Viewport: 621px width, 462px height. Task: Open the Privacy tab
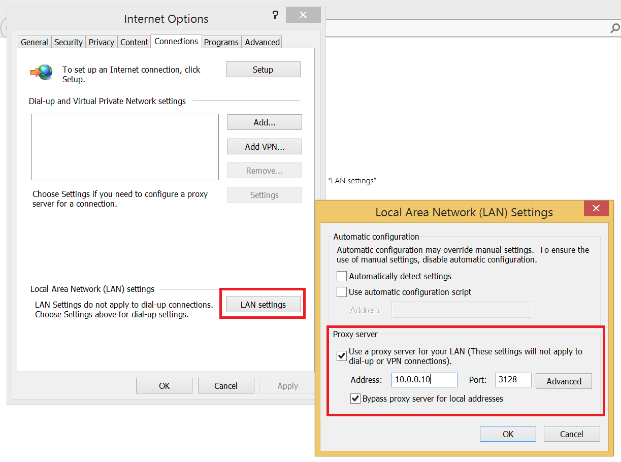[102, 42]
